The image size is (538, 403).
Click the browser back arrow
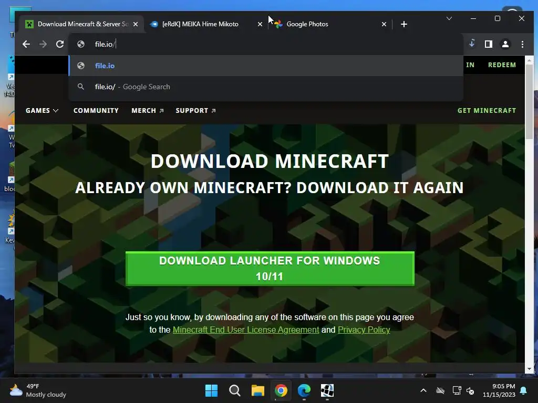(x=26, y=44)
